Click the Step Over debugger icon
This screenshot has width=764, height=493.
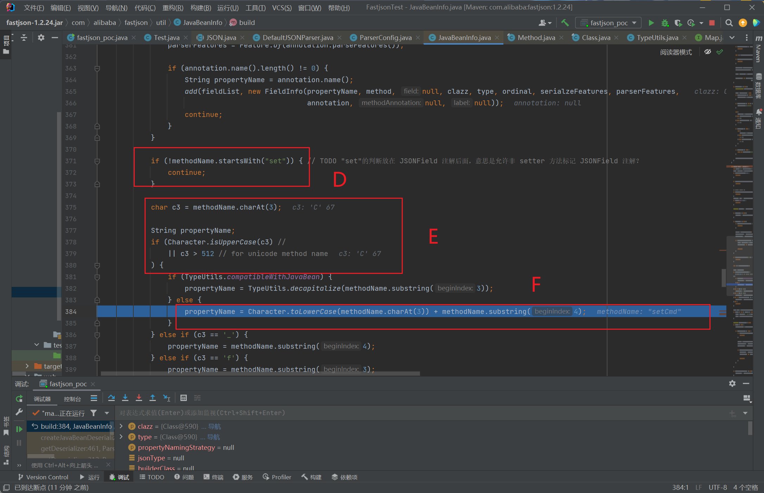[x=111, y=398]
